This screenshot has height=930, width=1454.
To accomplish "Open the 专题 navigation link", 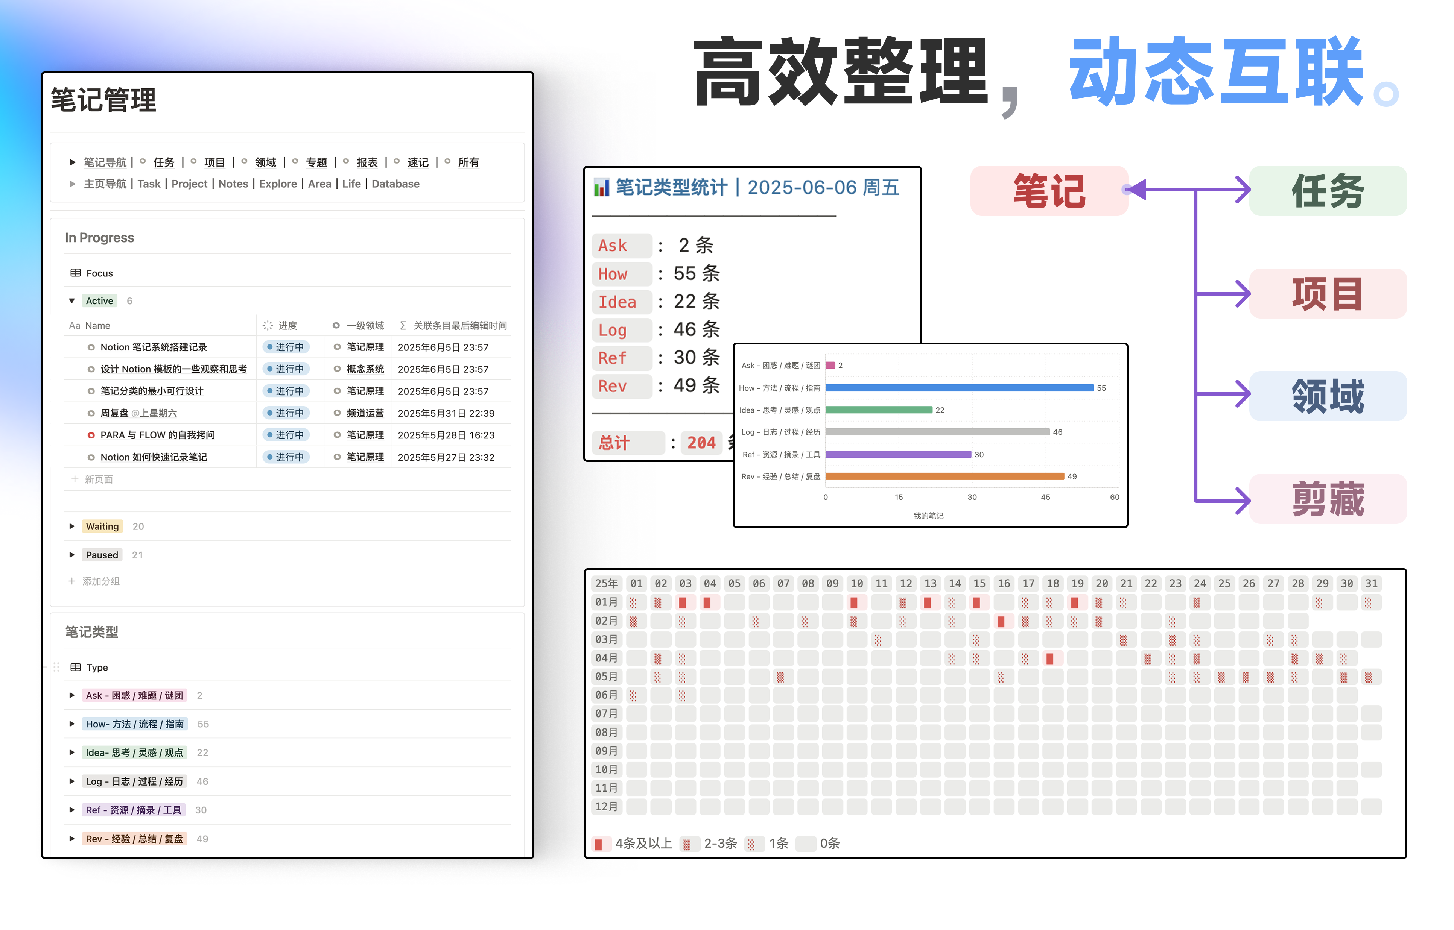I will 316,162.
